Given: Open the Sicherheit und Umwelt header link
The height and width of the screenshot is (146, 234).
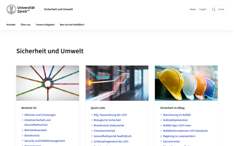Looking at the screenshot, I should 58,9.
